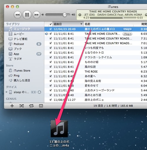Click the high volume speaker icon
This screenshot has width=147, height=150.
pyautogui.click(x=73, y=15)
